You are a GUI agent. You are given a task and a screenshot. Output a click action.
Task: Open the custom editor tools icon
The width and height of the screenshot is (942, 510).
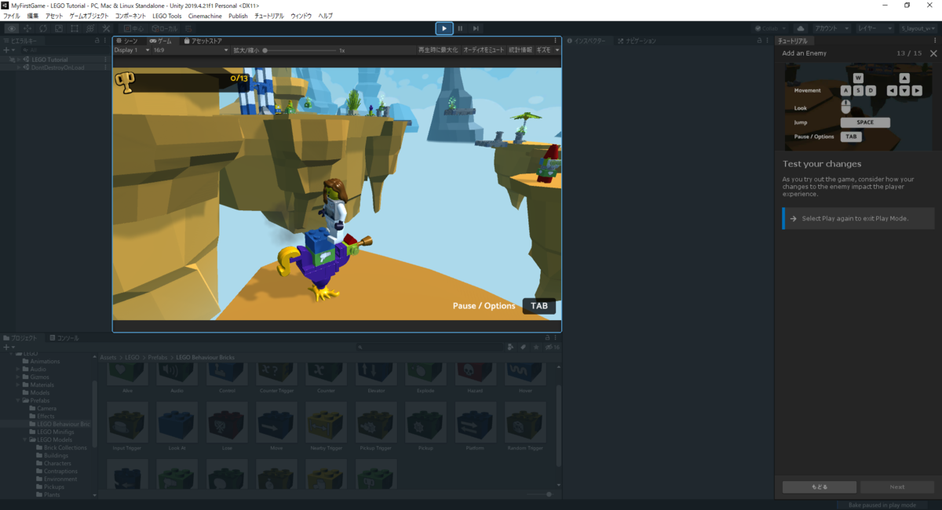pos(106,28)
